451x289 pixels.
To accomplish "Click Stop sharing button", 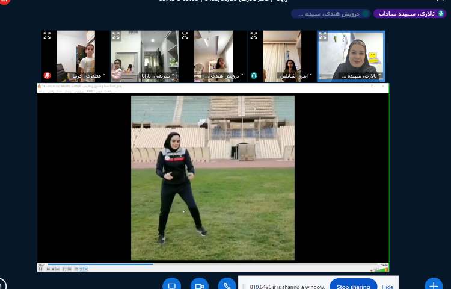I will coord(353,285).
